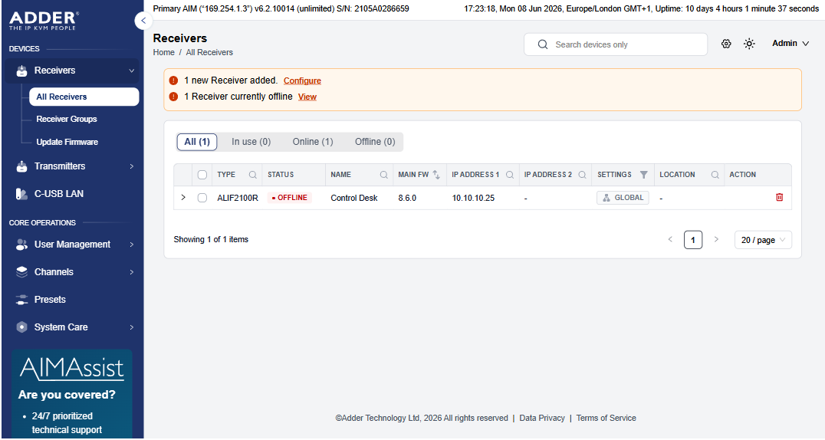
Task: Open the Admin user dropdown
Action: point(790,44)
